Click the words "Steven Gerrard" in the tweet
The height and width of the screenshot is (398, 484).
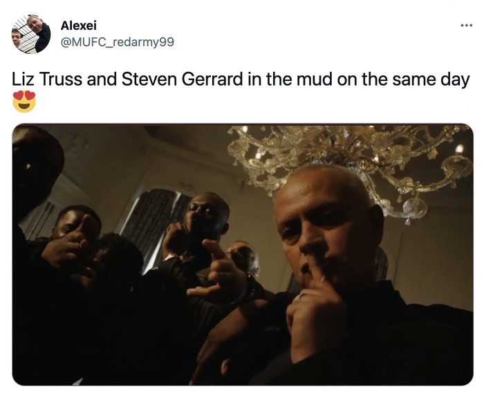182,79
